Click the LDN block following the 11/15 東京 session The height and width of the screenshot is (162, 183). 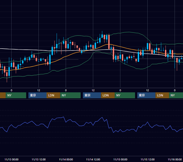click(162, 95)
